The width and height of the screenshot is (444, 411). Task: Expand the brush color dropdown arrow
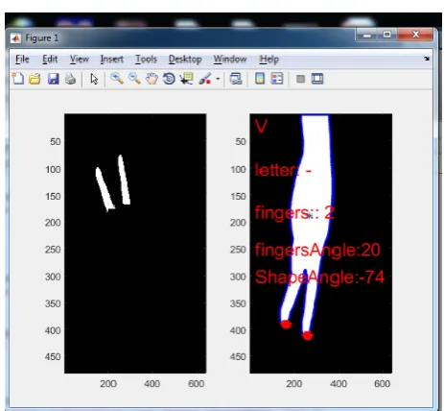218,79
